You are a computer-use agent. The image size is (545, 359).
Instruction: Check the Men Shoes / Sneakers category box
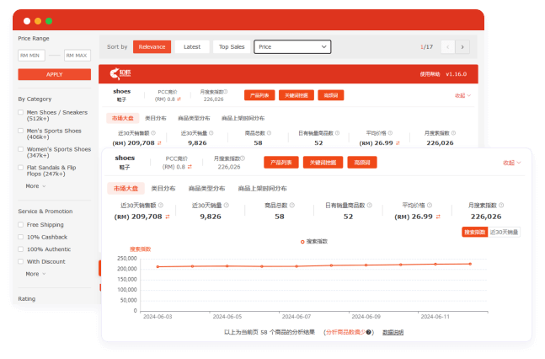point(21,112)
